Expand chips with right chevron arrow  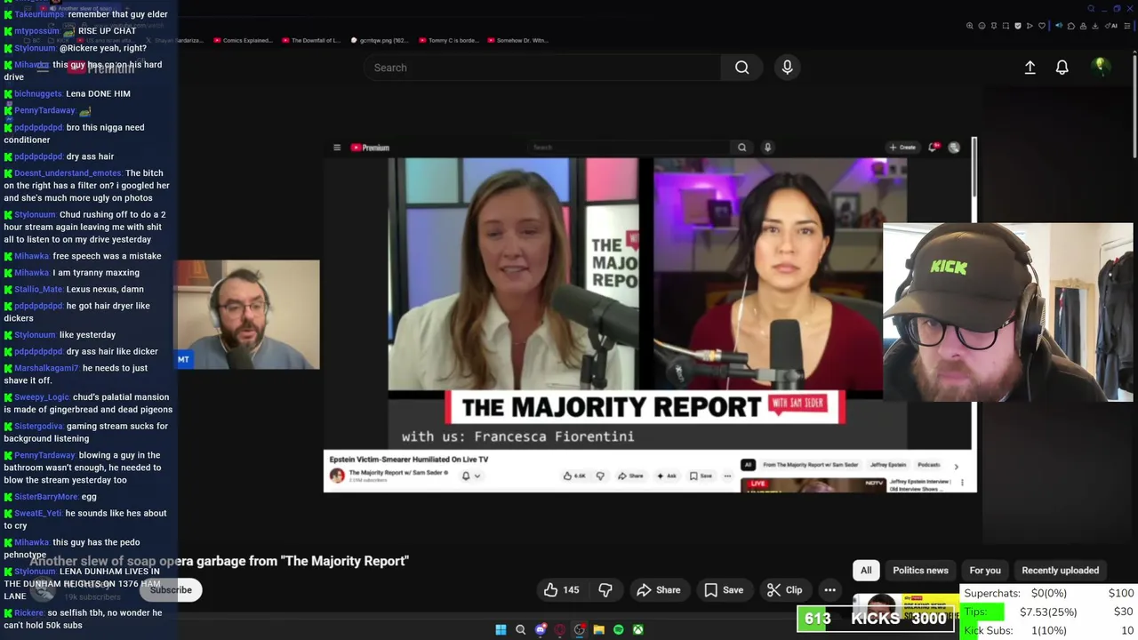point(956,466)
